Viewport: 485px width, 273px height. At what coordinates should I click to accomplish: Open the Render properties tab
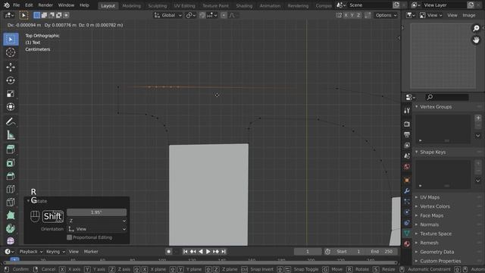coord(407,124)
